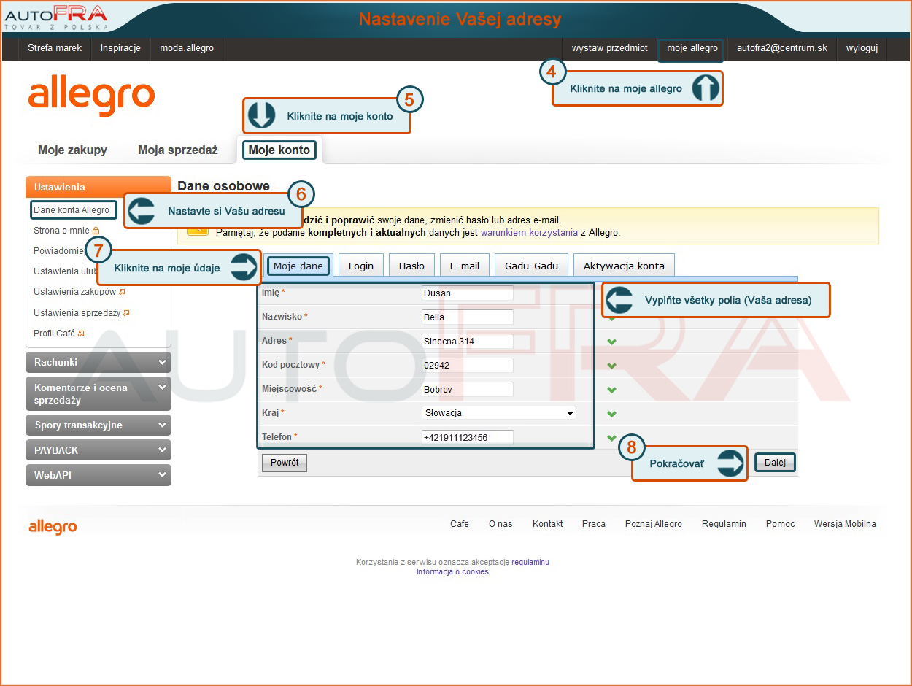The height and width of the screenshot is (686, 912).
Task: Click the autofra2@centrum.sk account link
Action: pyautogui.click(x=782, y=48)
